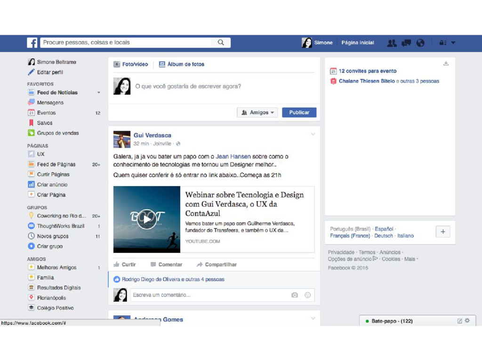Open the Amigos audience dropdown
Image resolution: width=482 pixels, height=361 pixels.
(x=257, y=112)
